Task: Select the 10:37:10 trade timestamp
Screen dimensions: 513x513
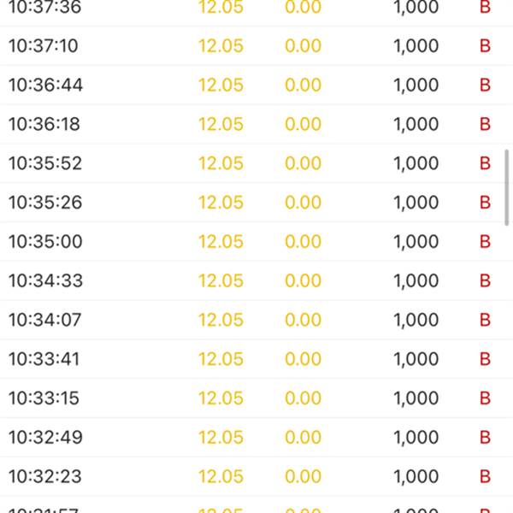Action: [43, 46]
